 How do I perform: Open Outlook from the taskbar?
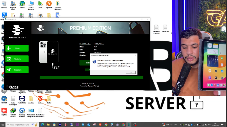click(x=89, y=124)
